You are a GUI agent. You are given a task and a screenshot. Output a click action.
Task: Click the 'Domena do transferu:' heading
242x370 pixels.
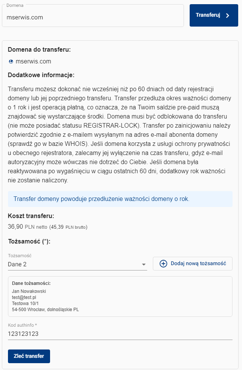coord(39,49)
